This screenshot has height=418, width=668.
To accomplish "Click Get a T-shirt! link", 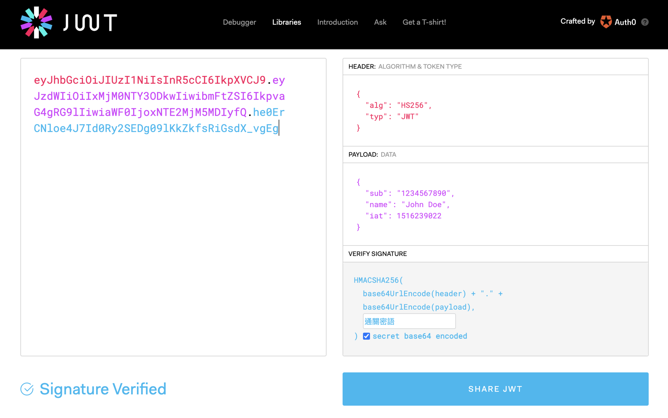I will [x=424, y=22].
